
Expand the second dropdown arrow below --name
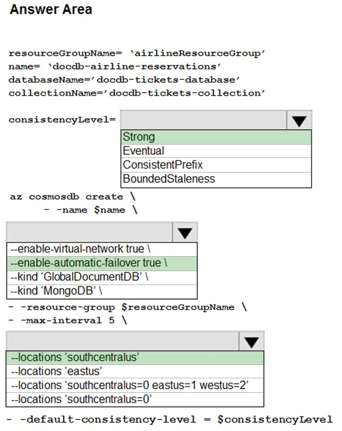(x=185, y=232)
